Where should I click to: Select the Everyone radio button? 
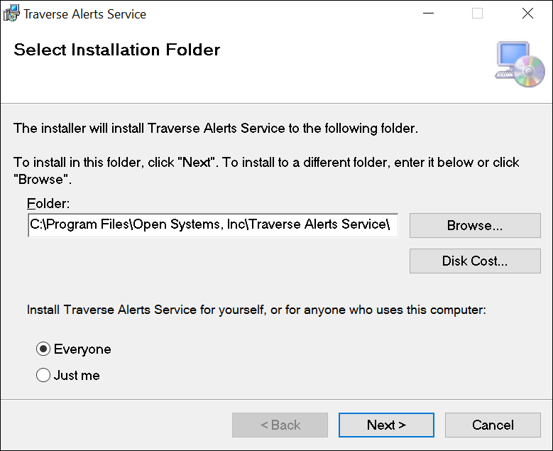(43, 349)
